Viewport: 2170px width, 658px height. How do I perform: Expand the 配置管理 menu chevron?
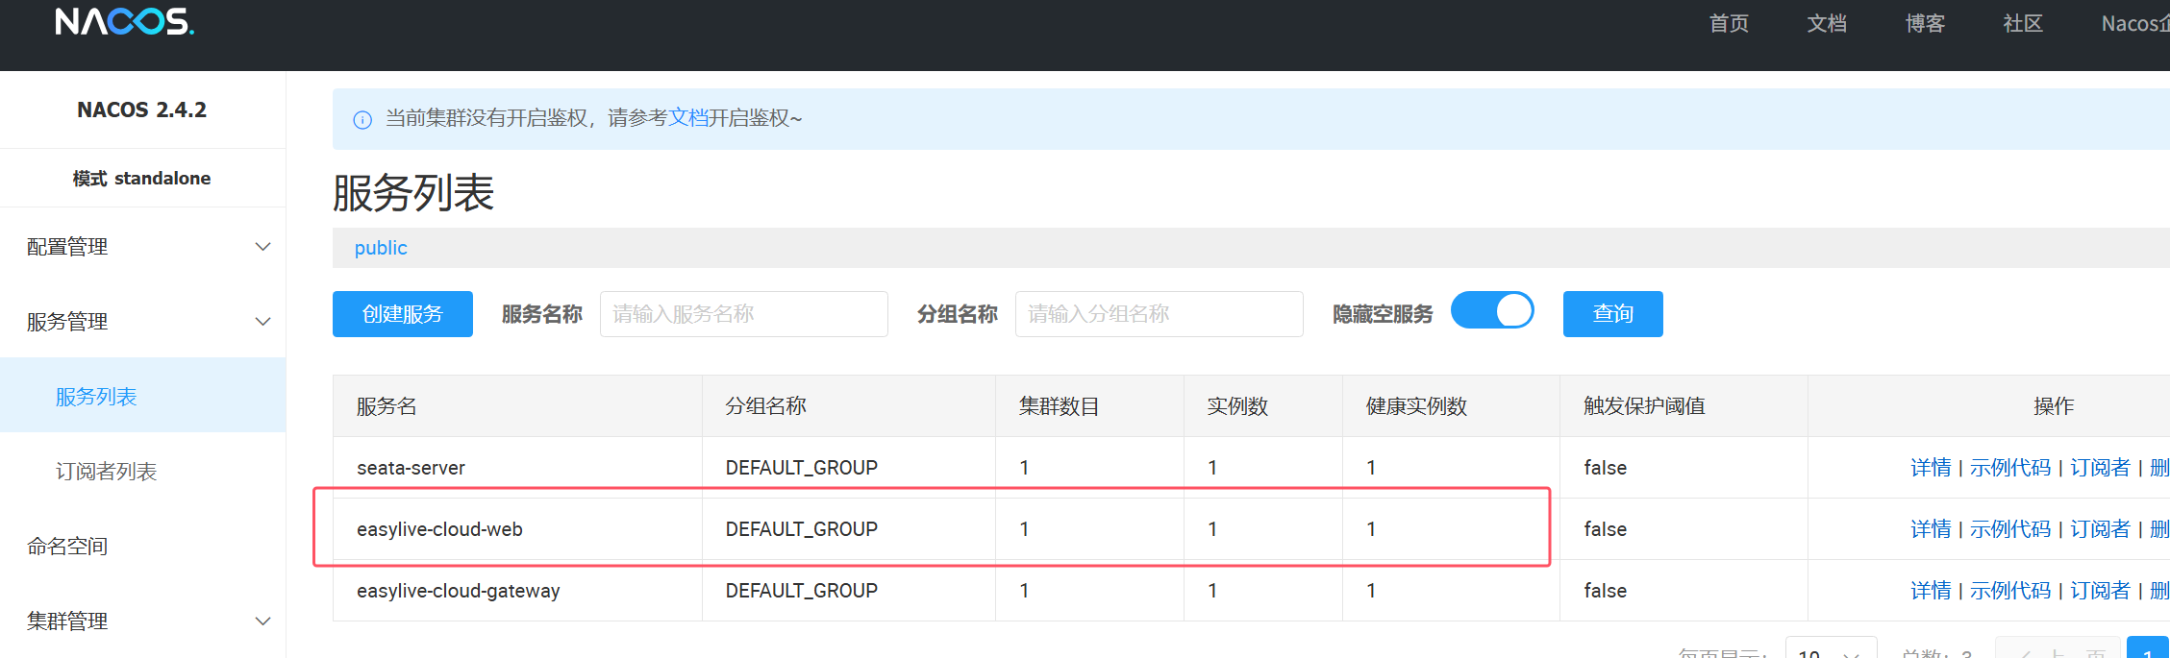point(262,247)
